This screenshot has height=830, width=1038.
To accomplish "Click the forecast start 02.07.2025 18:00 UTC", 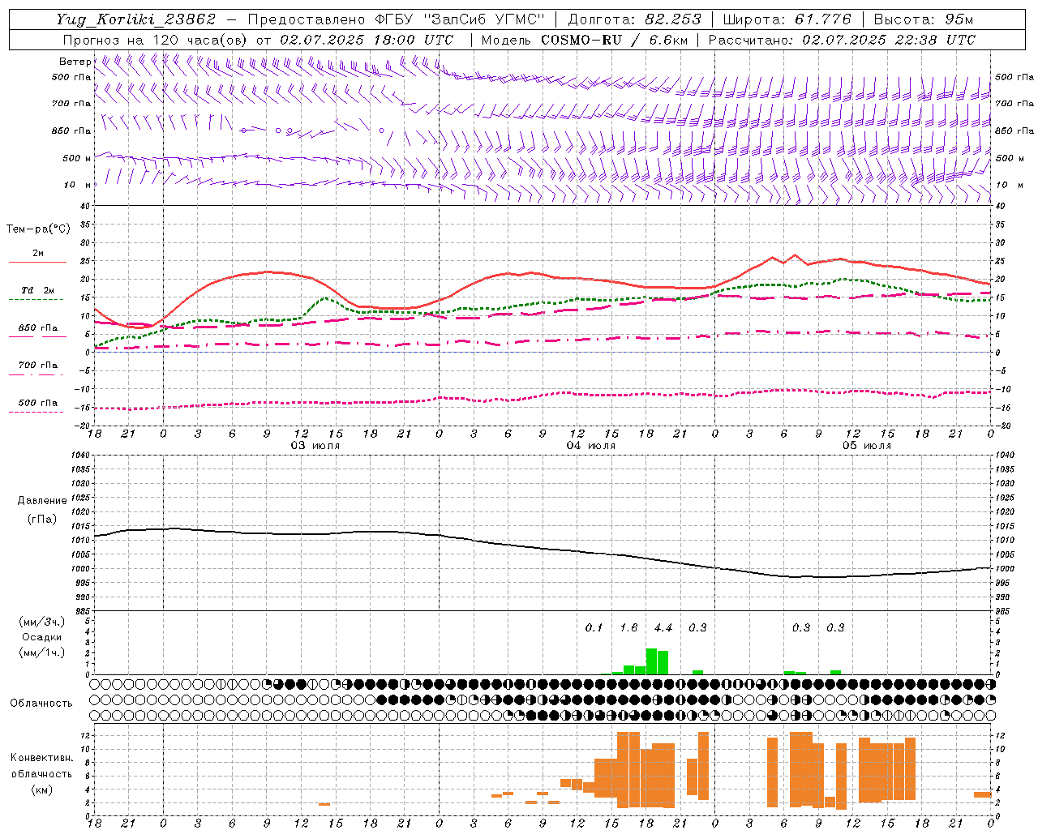I will 367,40.
